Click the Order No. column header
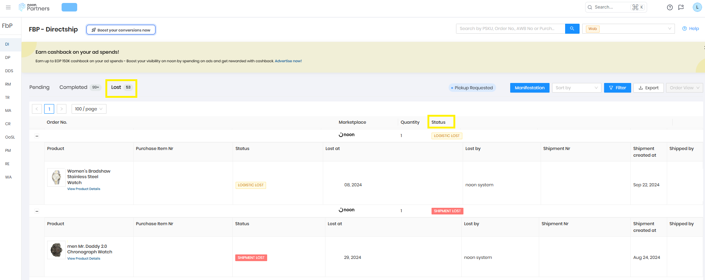This screenshot has height=280, width=705. [x=57, y=122]
